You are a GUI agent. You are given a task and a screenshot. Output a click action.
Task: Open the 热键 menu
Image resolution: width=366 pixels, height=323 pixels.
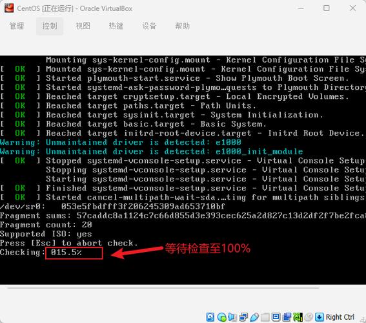tap(116, 26)
